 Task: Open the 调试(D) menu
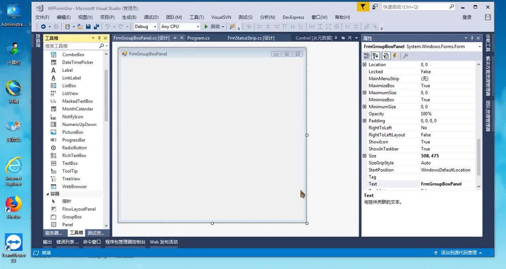(x=151, y=17)
